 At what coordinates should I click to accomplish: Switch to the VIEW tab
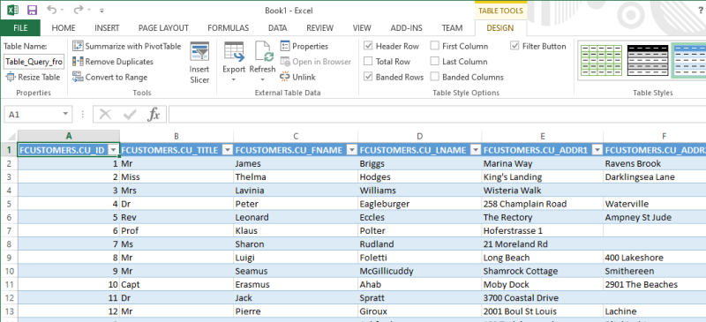click(x=362, y=28)
